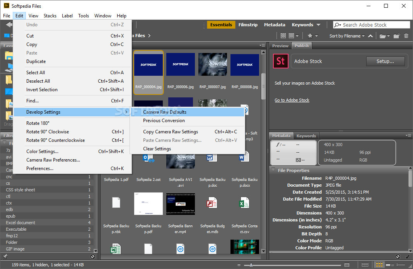Image resolution: width=413 pixels, height=269 pixels.
Task: Open the Stacks menu
Action: pyautogui.click(x=50, y=16)
